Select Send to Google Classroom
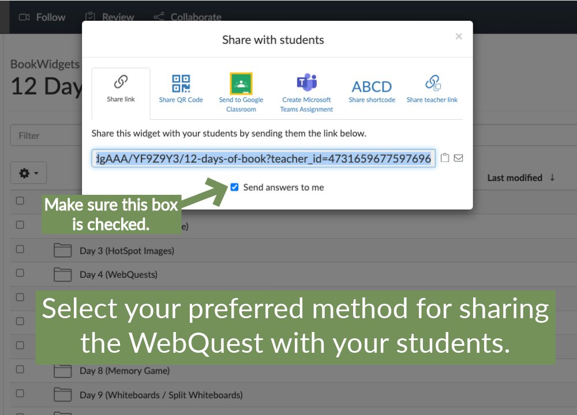The width and height of the screenshot is (577, 415). 241,89
